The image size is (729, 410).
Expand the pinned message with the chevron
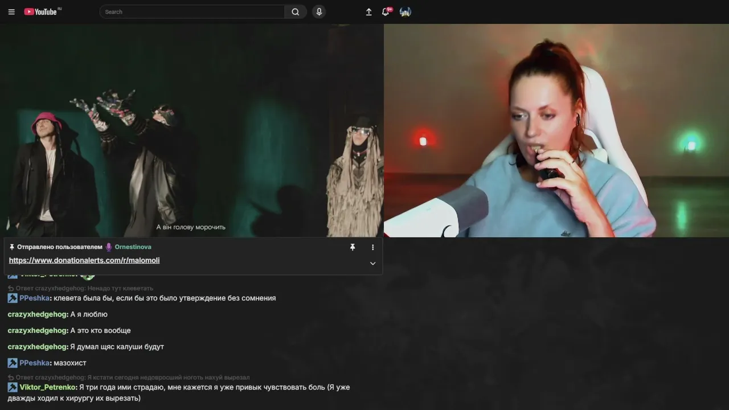[373, 263]
